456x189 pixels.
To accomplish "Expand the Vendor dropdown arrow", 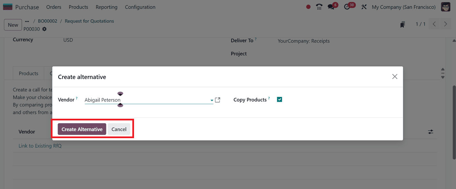I will coord(212,100).
